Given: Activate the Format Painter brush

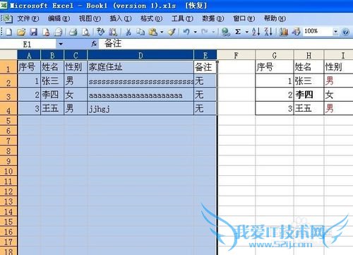Looking at the screenshot, I should point(172,32).
